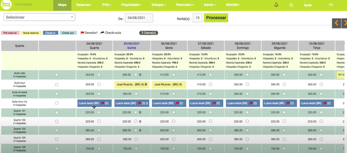Click trash icon for Suite Lilás on 05/08
347x153 pixels.
coord(140,75)
